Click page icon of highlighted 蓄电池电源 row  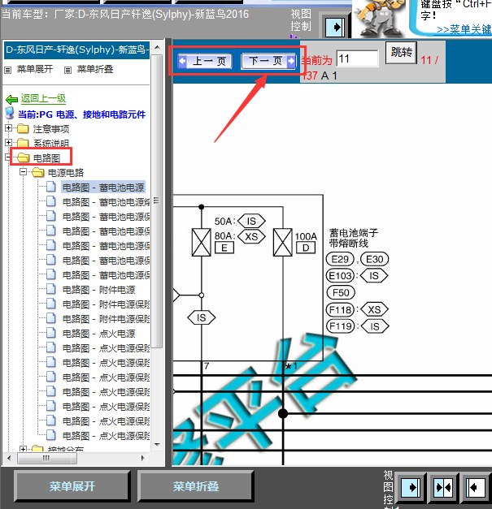(51, 187)
